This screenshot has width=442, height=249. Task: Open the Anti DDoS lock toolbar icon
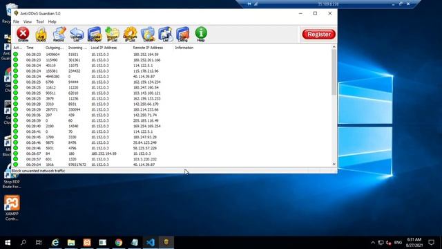(41, 34)
